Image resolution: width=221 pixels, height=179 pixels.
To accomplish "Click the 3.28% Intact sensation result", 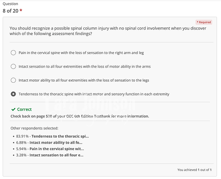I will [x=50, y=155].
